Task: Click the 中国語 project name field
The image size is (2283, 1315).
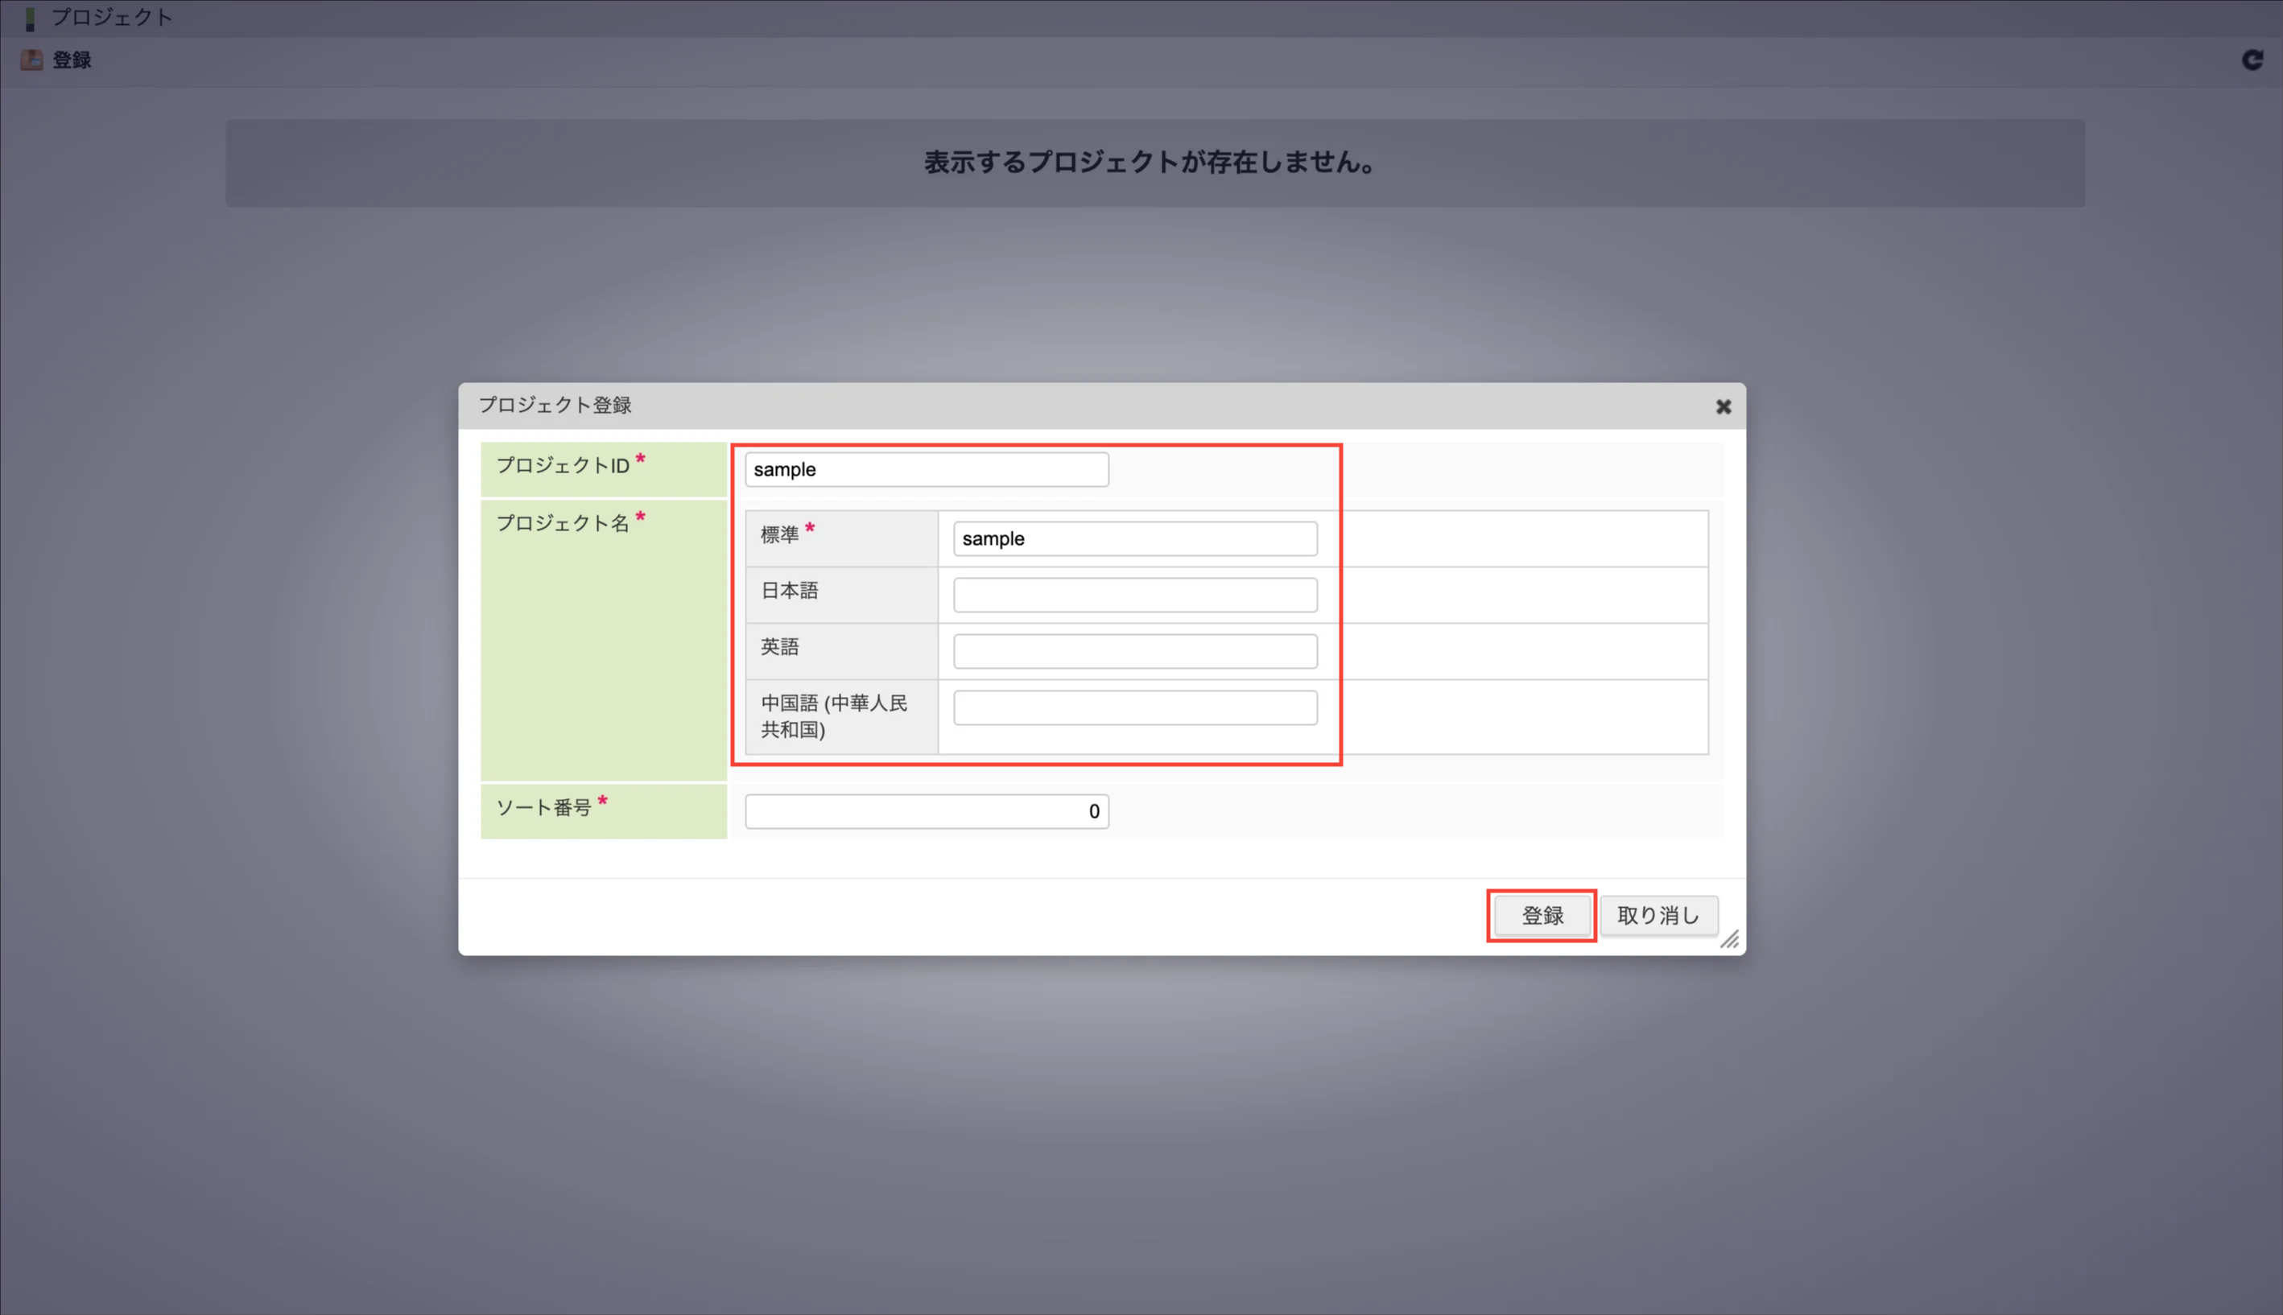Action: coord(1135,708)
